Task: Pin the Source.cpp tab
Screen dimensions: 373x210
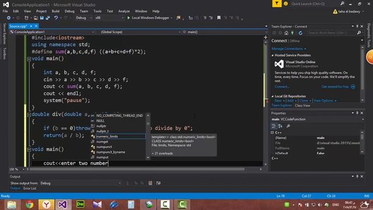Action: [31, 26]
